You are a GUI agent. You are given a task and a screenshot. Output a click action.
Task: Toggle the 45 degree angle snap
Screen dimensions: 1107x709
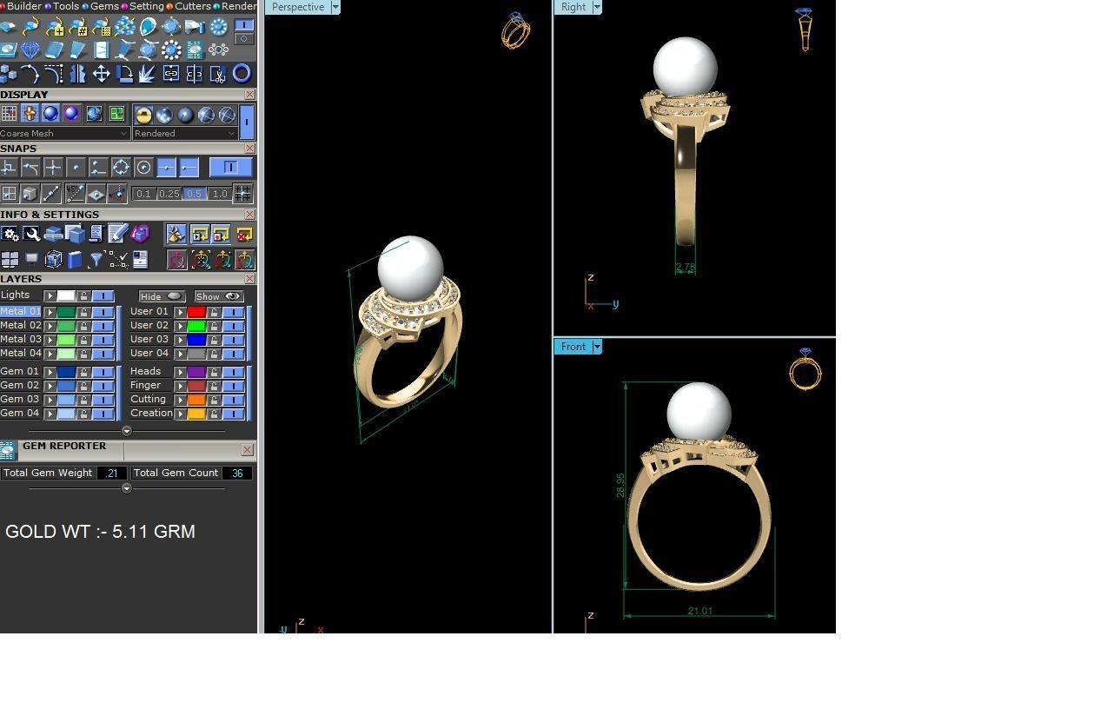[x=76, y=193]
